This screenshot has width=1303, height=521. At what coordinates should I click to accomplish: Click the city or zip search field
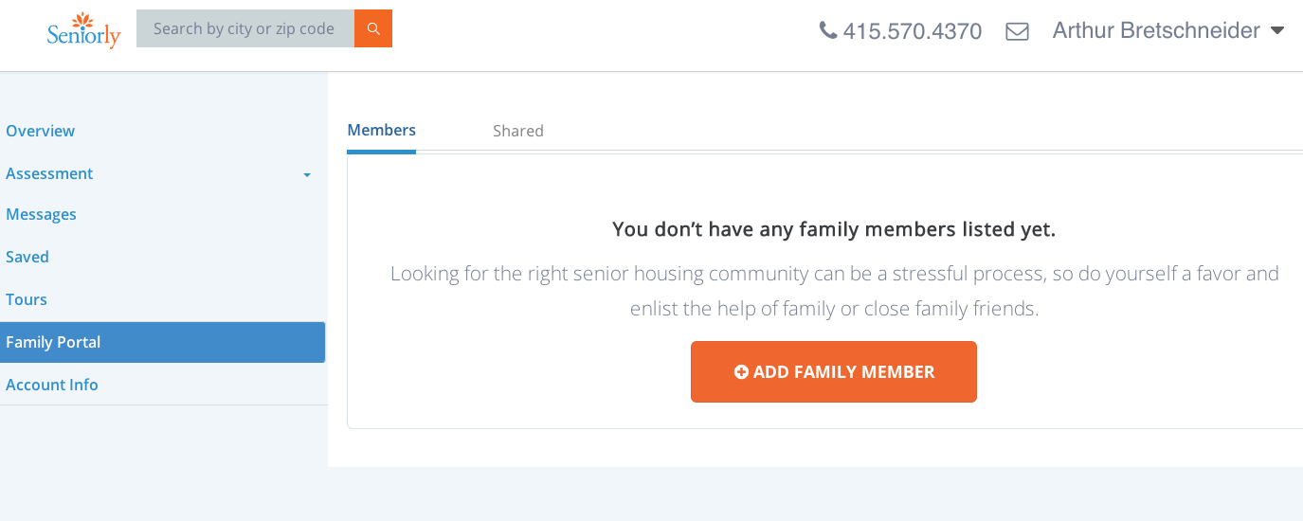pos(244,28)
